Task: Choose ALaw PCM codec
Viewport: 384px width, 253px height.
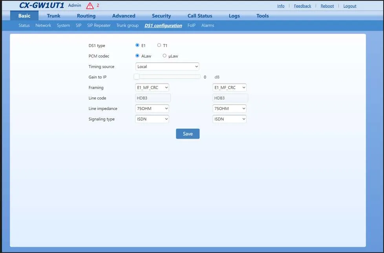Action: point(137,56)
